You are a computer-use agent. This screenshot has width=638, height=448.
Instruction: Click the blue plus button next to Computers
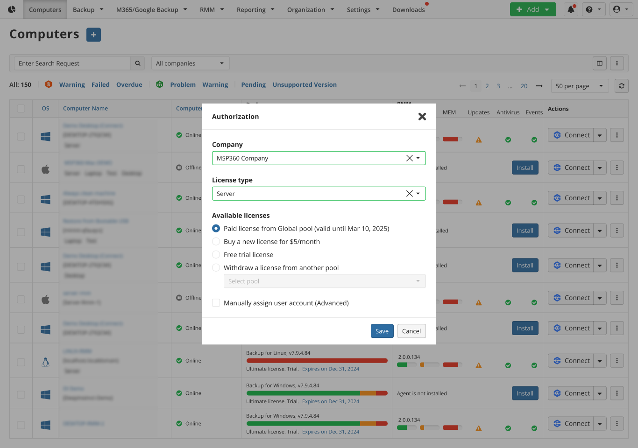(93, 35)
